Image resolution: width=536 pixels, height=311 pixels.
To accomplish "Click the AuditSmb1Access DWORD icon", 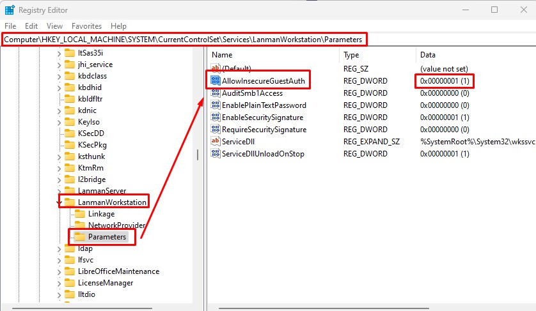I will tap(216, 93).
